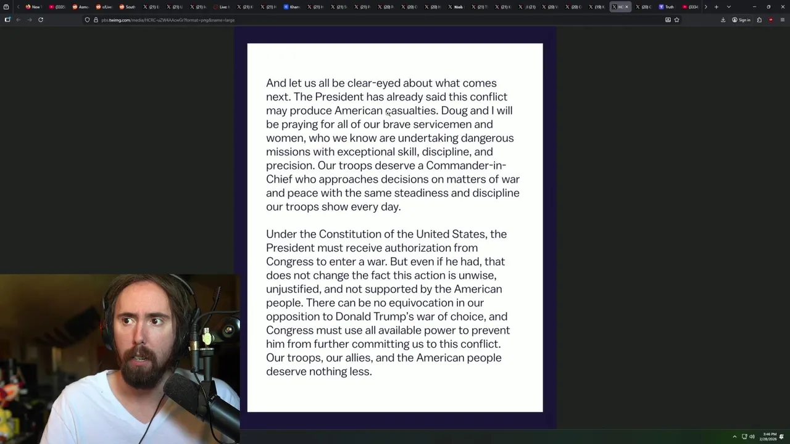Open Firefox View icon in the tab bar
The width and height of the screenshot is (790, 444).
point(7,7)
